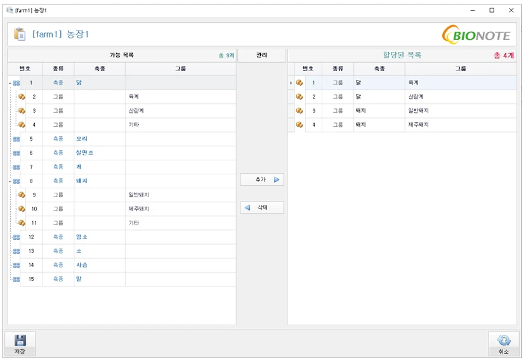Select 사슴 species name in row 14
Screen dimensions: 526x362
pos(81,265)
